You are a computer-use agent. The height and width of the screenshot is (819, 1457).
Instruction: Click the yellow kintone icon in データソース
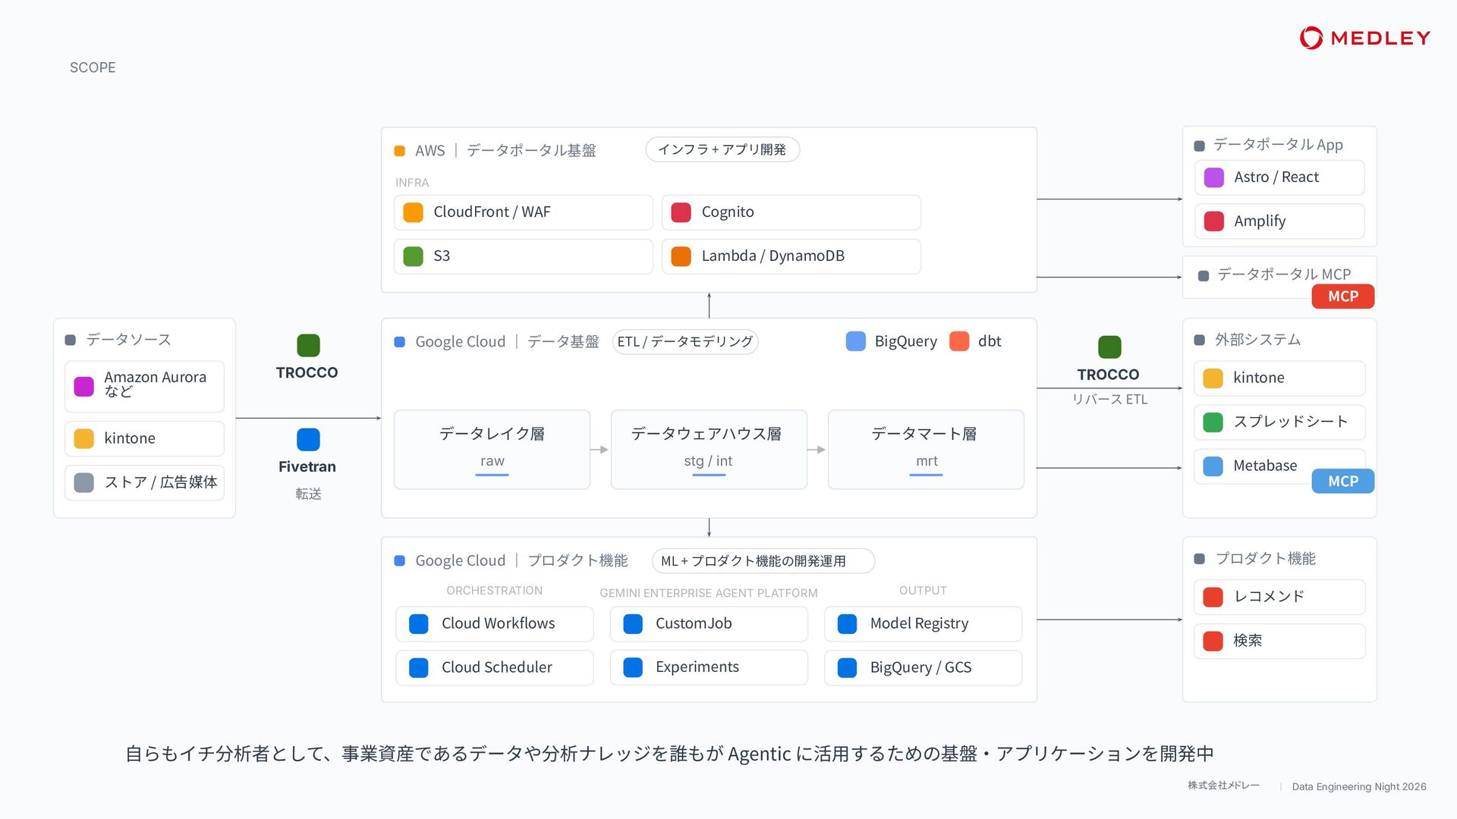(83, 438)
